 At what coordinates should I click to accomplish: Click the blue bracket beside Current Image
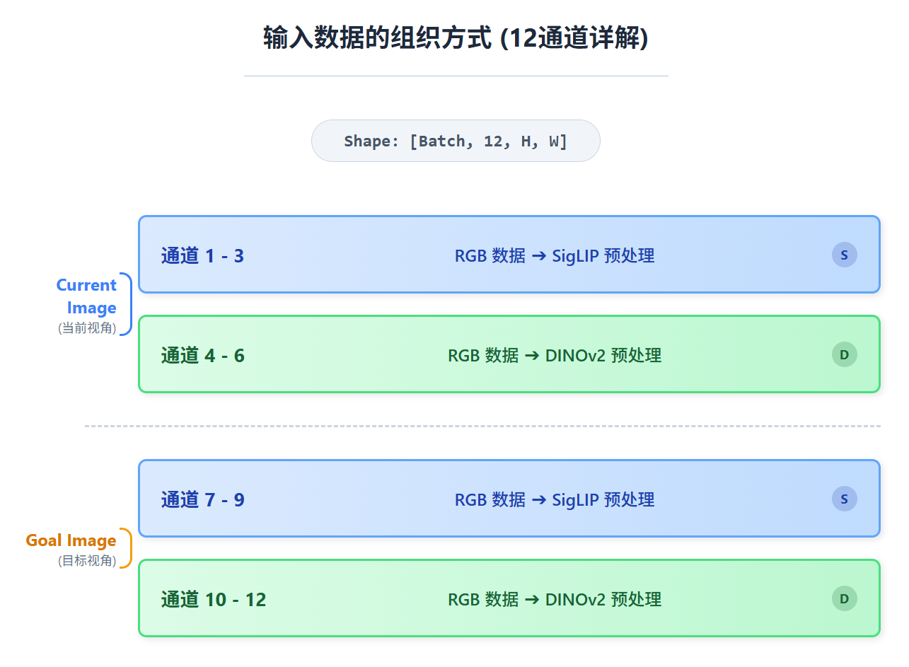coord(128,304)
